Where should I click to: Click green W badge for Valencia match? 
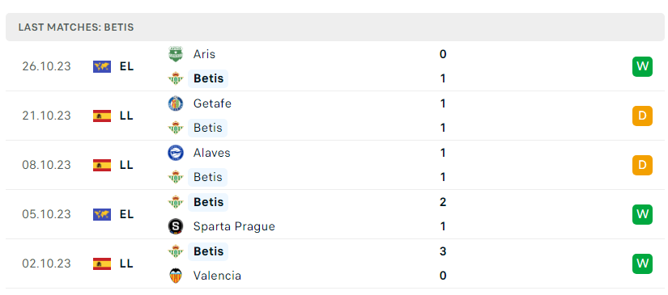point(642,264)
